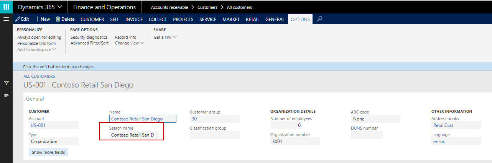The height and width of the screenshot is (163, 492).
Task: Click ALL CUSTOMERS link above title
Action: (x=39, y=76)
